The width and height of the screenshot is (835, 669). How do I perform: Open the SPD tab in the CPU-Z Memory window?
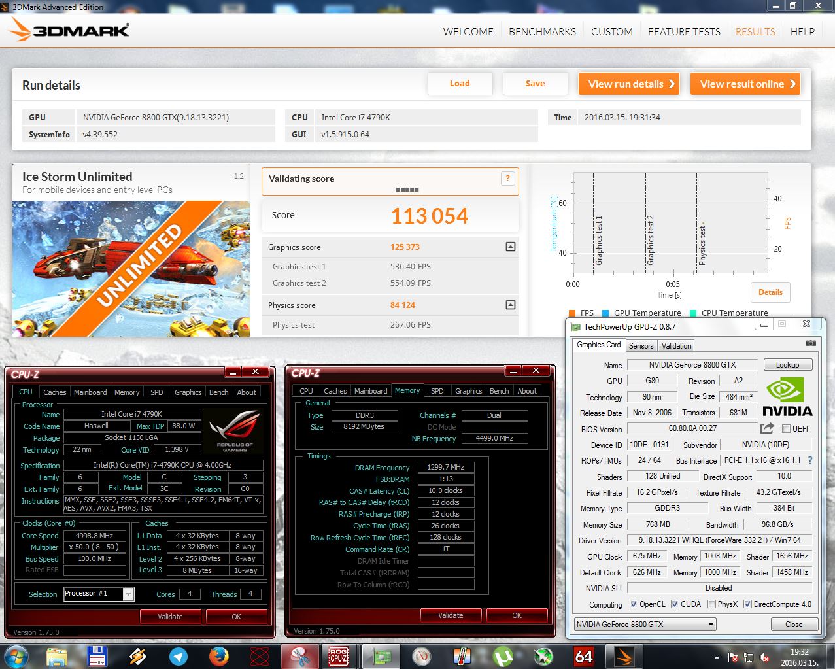point(437,390)
